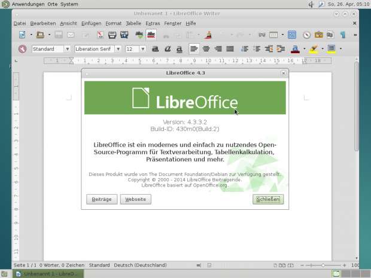The height and width of the screenshot is (278, 371).
Task: Select the Clone Formatting paintbrush
Action: (x=208, y=35)
